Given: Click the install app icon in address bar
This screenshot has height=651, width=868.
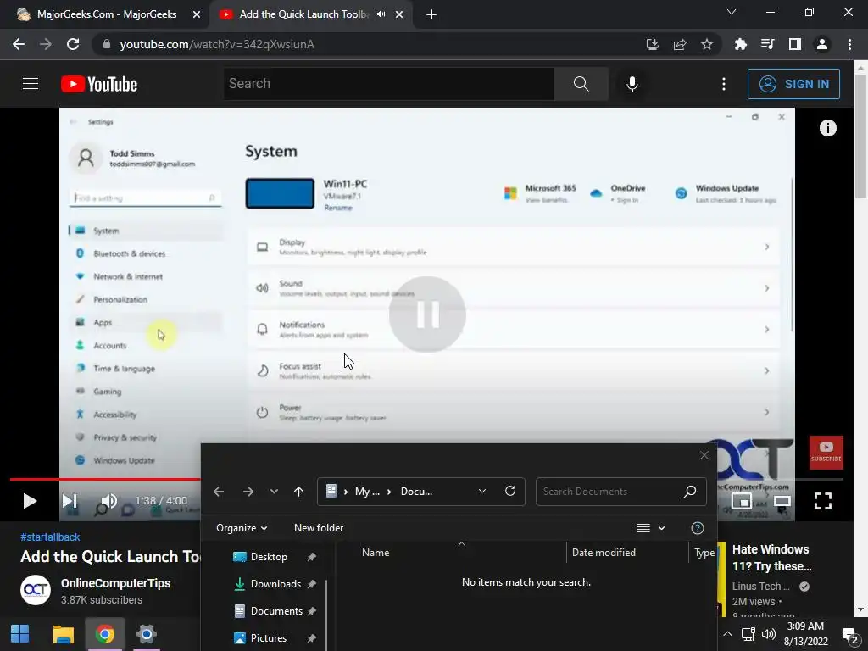Looking at the screenshot, I should point(653,44).
